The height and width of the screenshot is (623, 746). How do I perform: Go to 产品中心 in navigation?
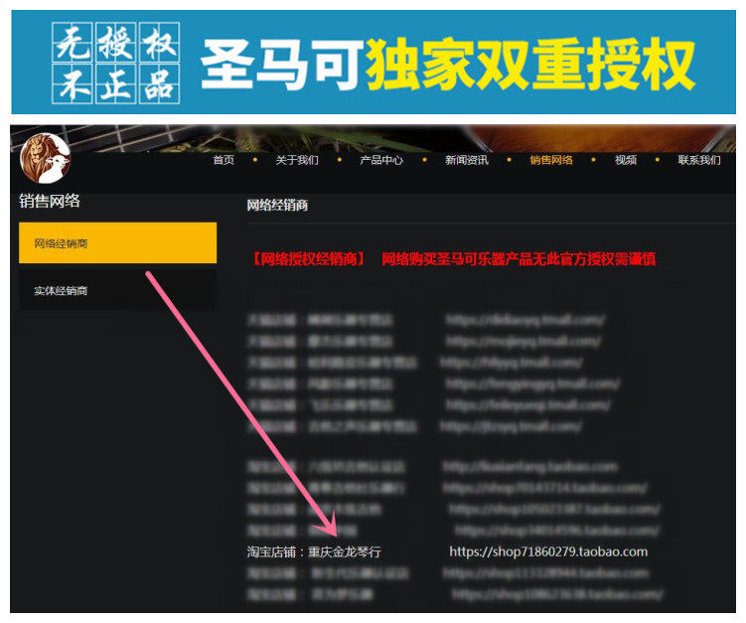click(381, 160)
